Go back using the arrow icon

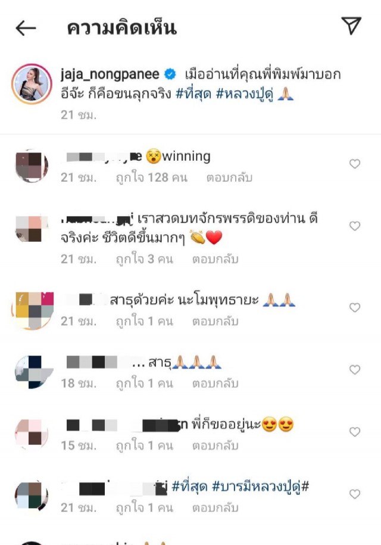click(x=26, y=28)
